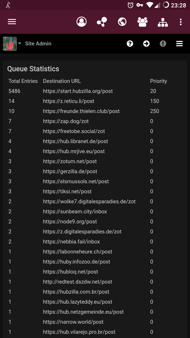Viewport: 190px width, 338px height.
Task: Open the hamburger navigation drawer
Action: (x=12, y=22)
